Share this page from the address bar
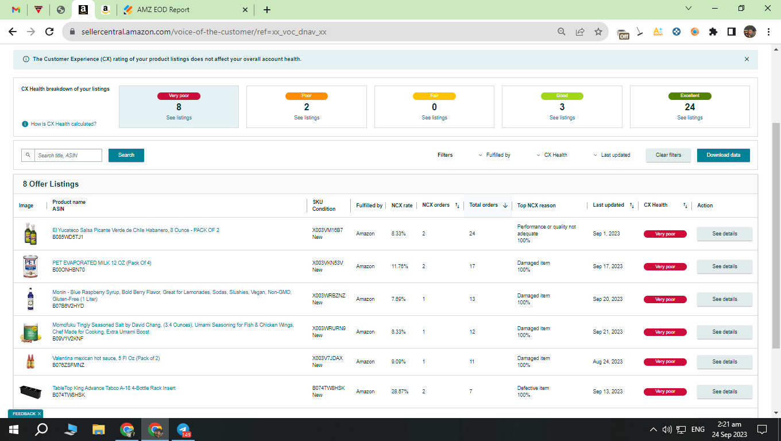 pos(580,32)
